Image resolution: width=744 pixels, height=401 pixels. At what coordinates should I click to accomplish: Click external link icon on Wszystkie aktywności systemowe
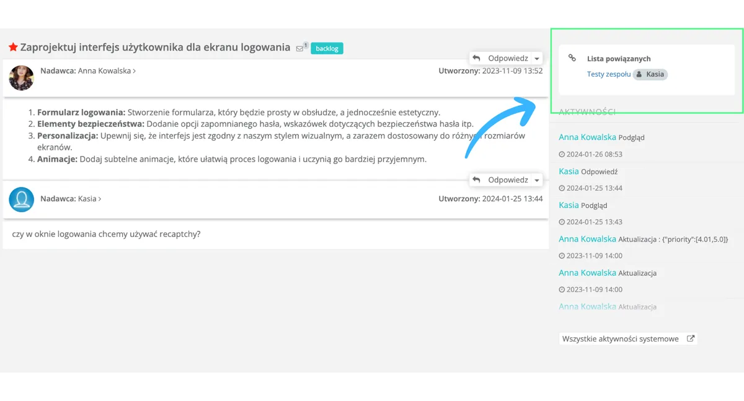691,338
